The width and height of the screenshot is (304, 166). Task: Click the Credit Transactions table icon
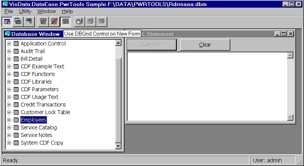(x=16, y=105)
